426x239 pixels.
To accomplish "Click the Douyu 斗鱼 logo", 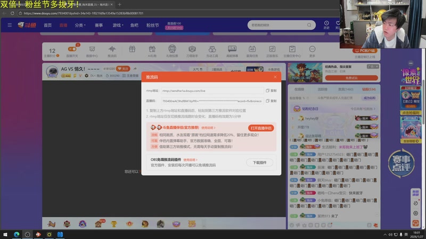I will [x=27, y=25].
